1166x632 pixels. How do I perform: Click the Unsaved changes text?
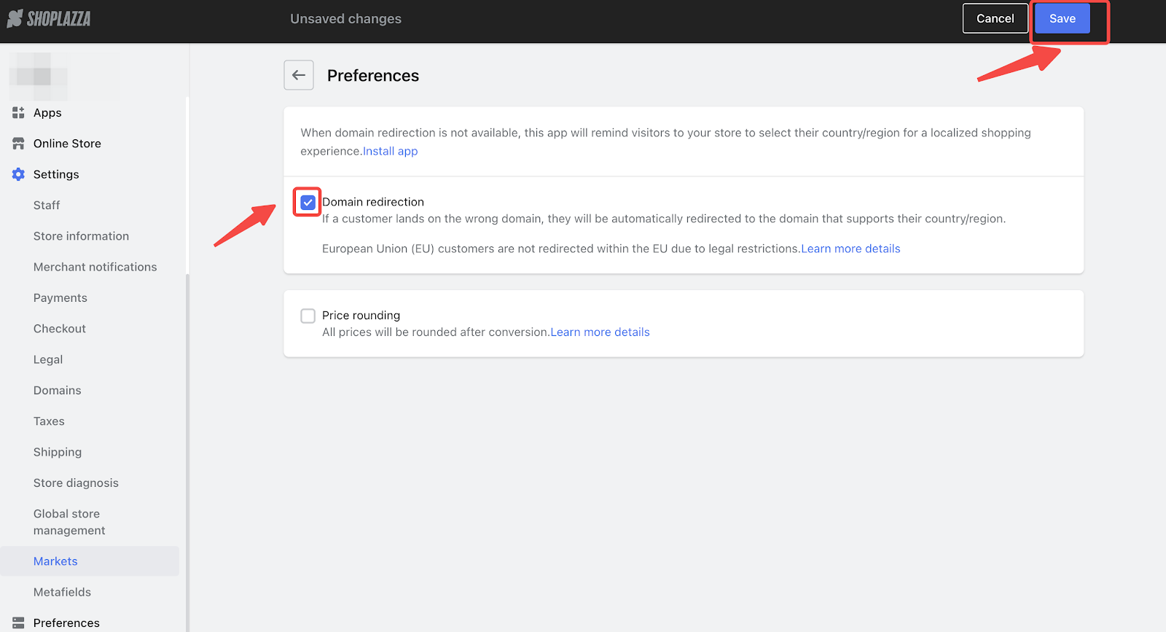(x=345, y=19)
